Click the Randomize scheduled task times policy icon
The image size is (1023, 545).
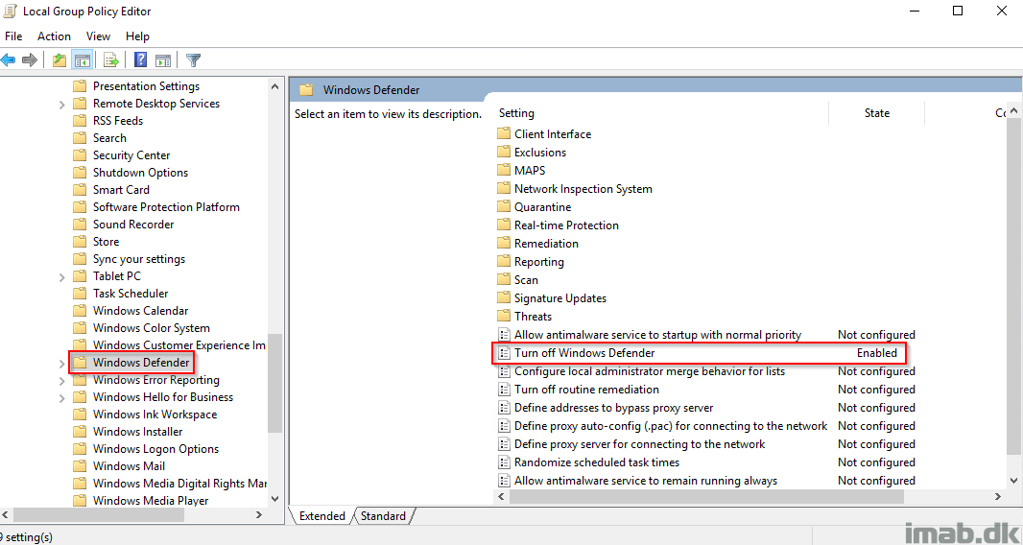pyautogui.click(x=504, y=462)
